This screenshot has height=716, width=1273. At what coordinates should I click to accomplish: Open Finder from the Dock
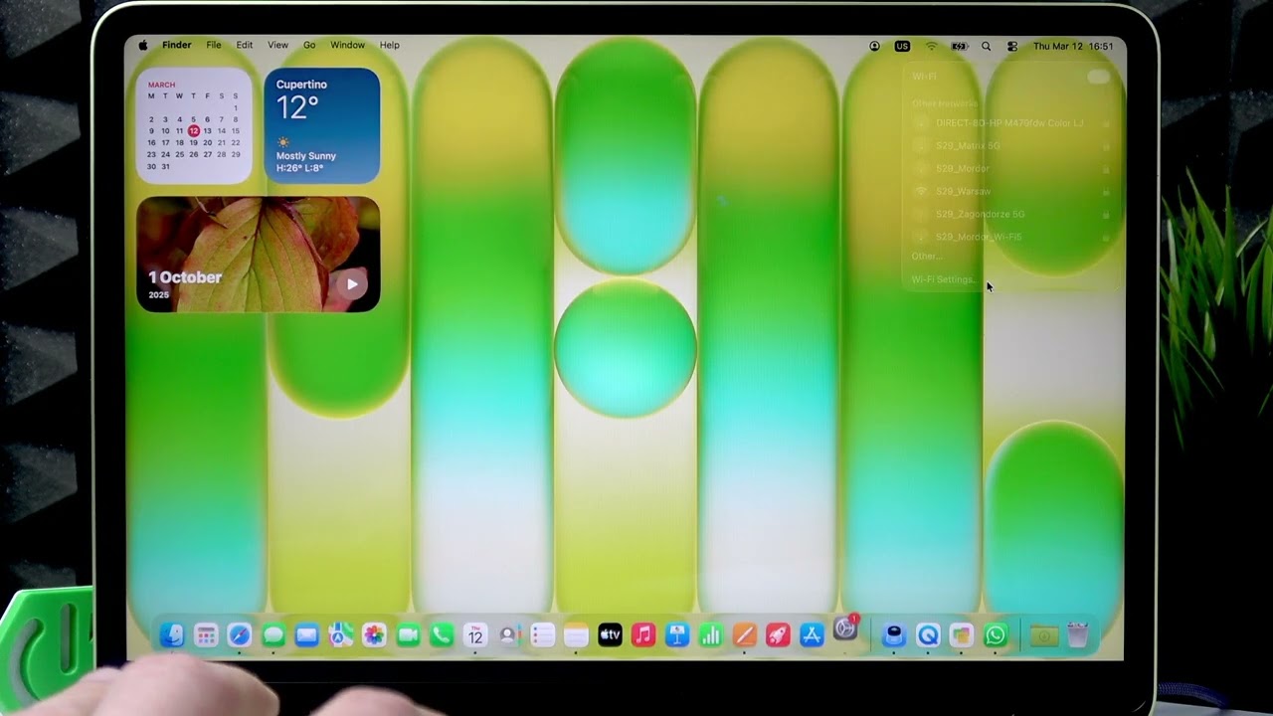click(x=172, y=634)
